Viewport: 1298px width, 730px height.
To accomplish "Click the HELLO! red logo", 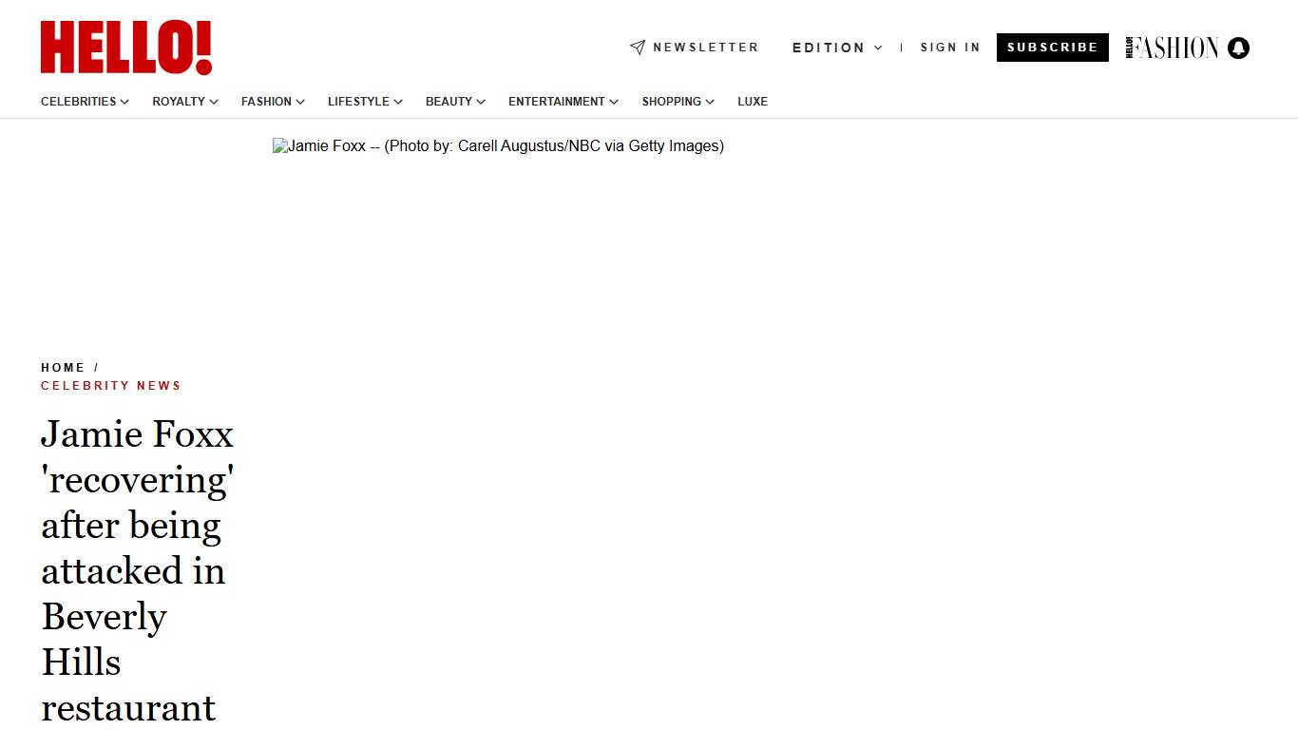I will [x=125, y=48].
